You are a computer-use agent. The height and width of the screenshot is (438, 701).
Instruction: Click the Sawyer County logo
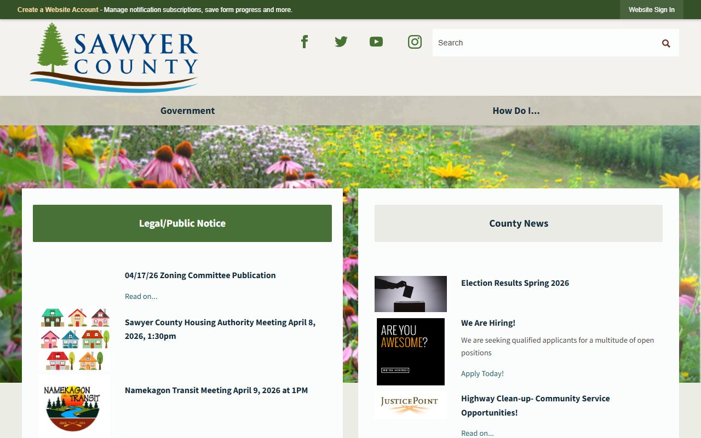tap(114, 57)
